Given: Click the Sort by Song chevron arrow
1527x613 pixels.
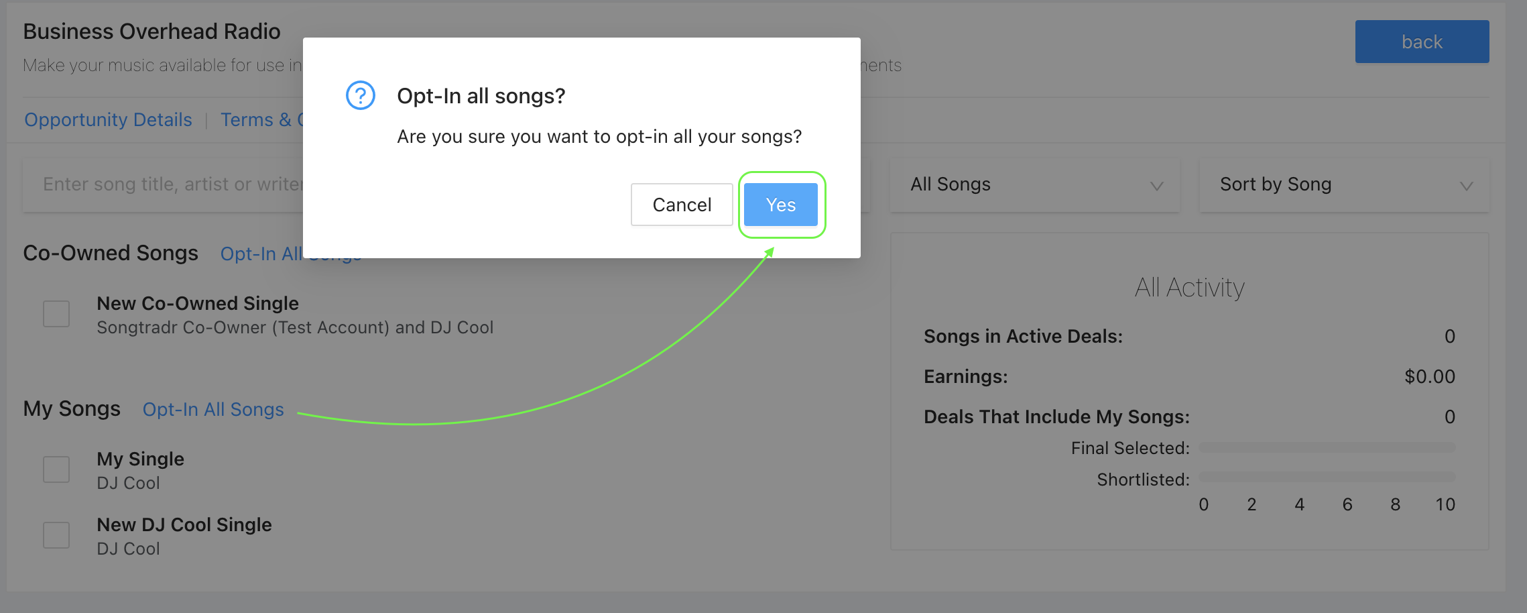Looking at the screenshot, I should pyautogui.click(x=1466, y=186).
